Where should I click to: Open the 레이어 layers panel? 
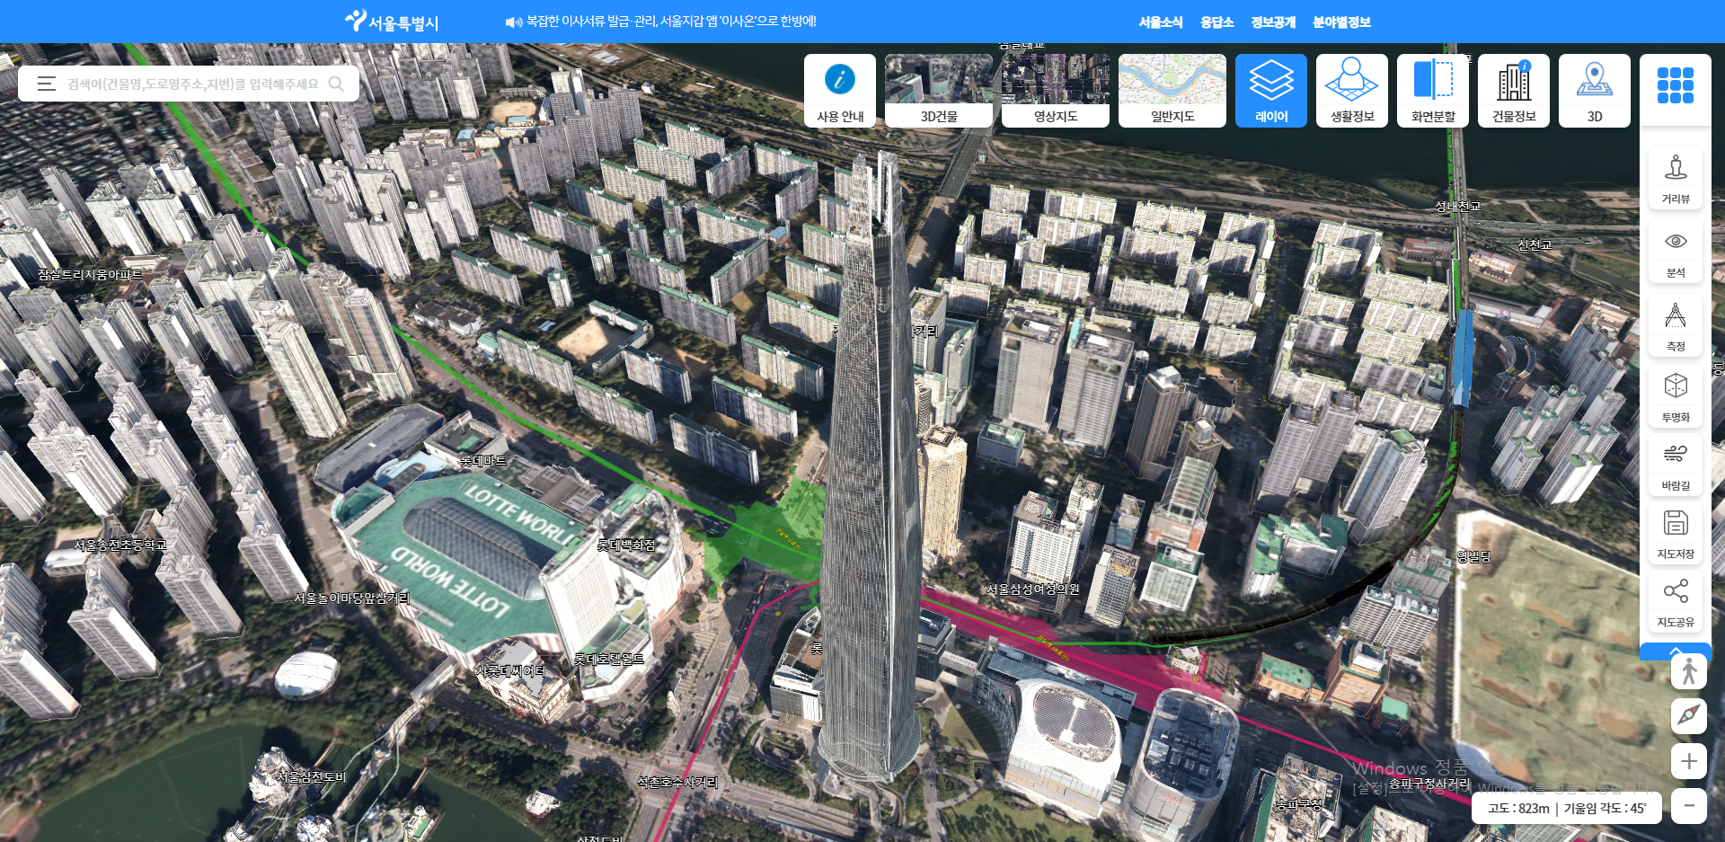click(1271, 91)
